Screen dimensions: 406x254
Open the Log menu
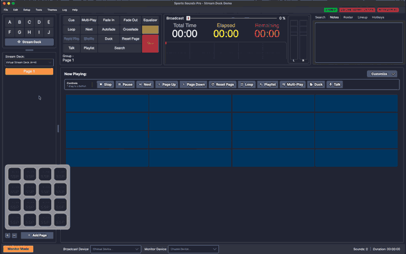65,10
